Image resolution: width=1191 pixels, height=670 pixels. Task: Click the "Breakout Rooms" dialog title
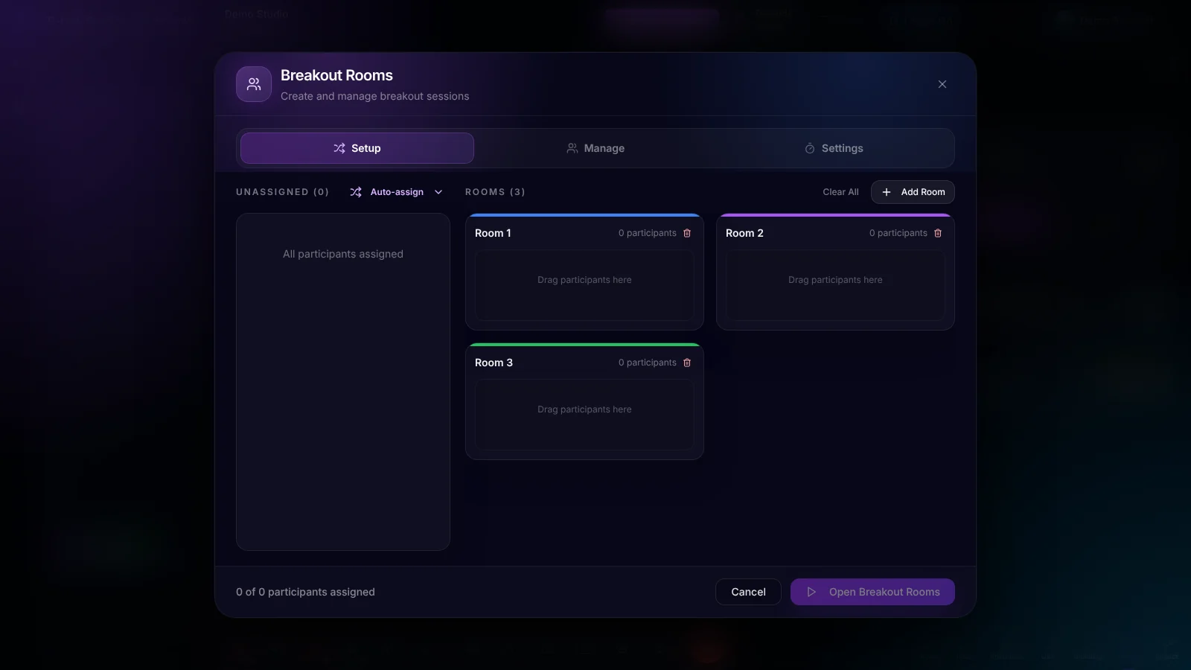coord(336,75)
